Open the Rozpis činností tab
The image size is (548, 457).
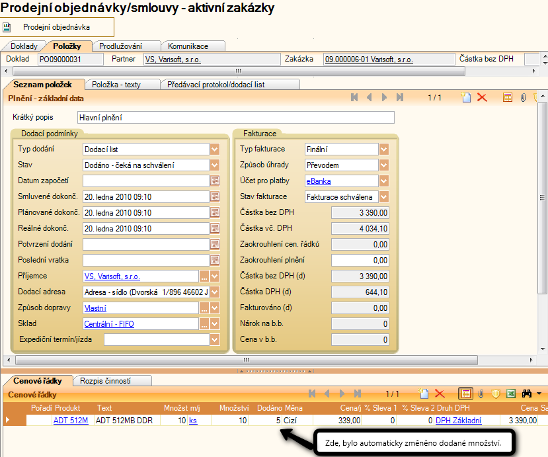105,381
